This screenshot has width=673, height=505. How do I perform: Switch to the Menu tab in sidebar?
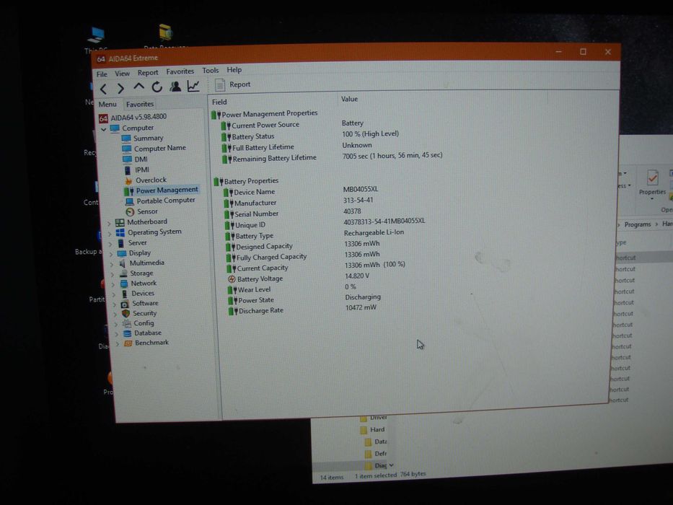107,105
